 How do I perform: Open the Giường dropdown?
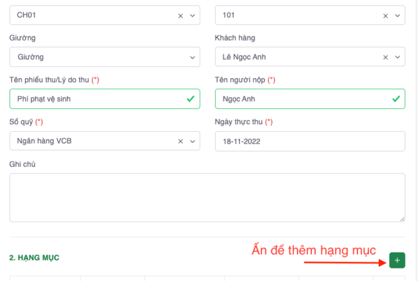105,57
